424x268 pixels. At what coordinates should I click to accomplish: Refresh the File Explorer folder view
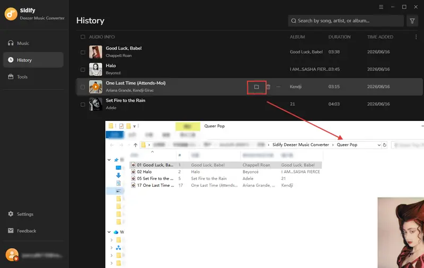tap(385, 145)
